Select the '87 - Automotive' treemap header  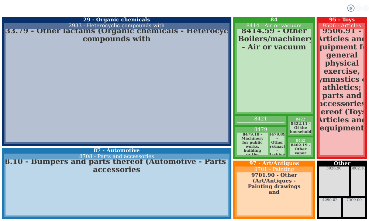point(117,151)
